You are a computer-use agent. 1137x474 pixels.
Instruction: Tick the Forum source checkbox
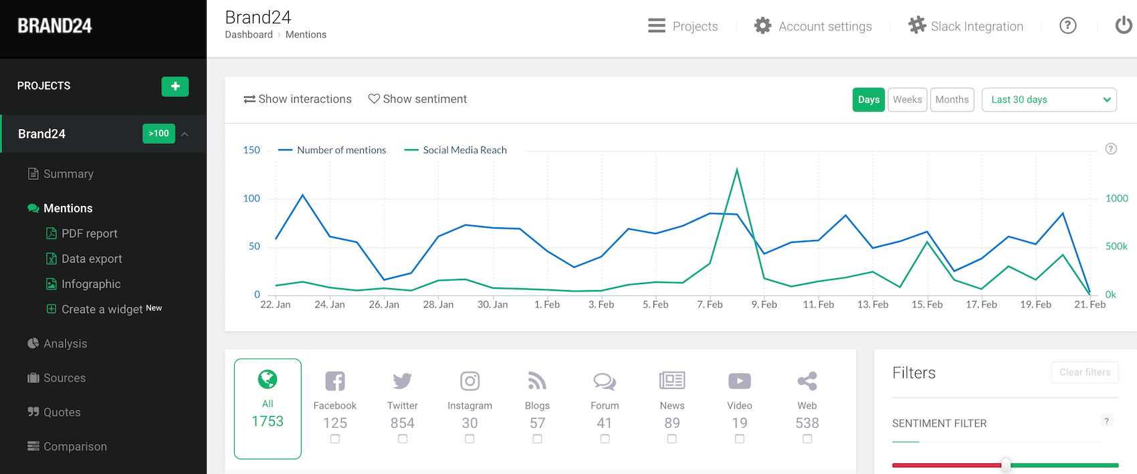pyautogui.click(x=605, y=439)
